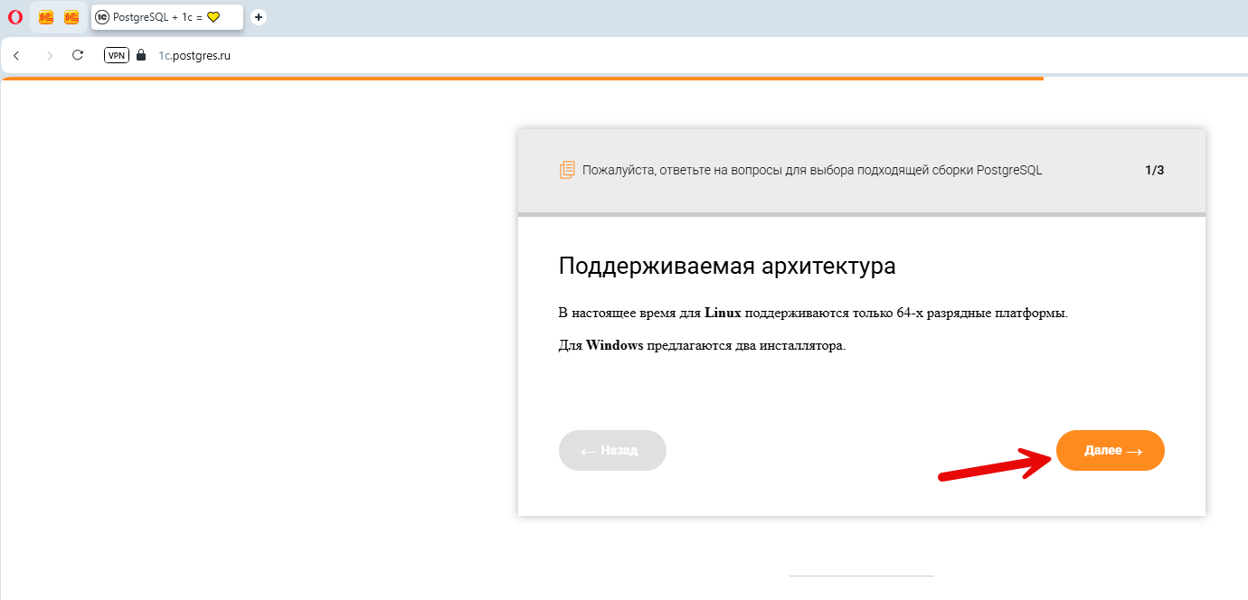
Task: Click the 1c.postgres.ru address field
Action: tap(194, 55)
